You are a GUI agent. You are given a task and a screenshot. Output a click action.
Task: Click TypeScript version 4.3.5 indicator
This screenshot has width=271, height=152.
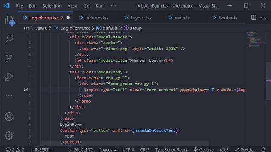(224, 149)
